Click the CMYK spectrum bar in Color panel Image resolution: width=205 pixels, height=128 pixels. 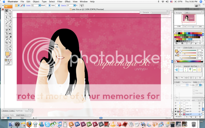pyautogui.click(x=190, y=61)
